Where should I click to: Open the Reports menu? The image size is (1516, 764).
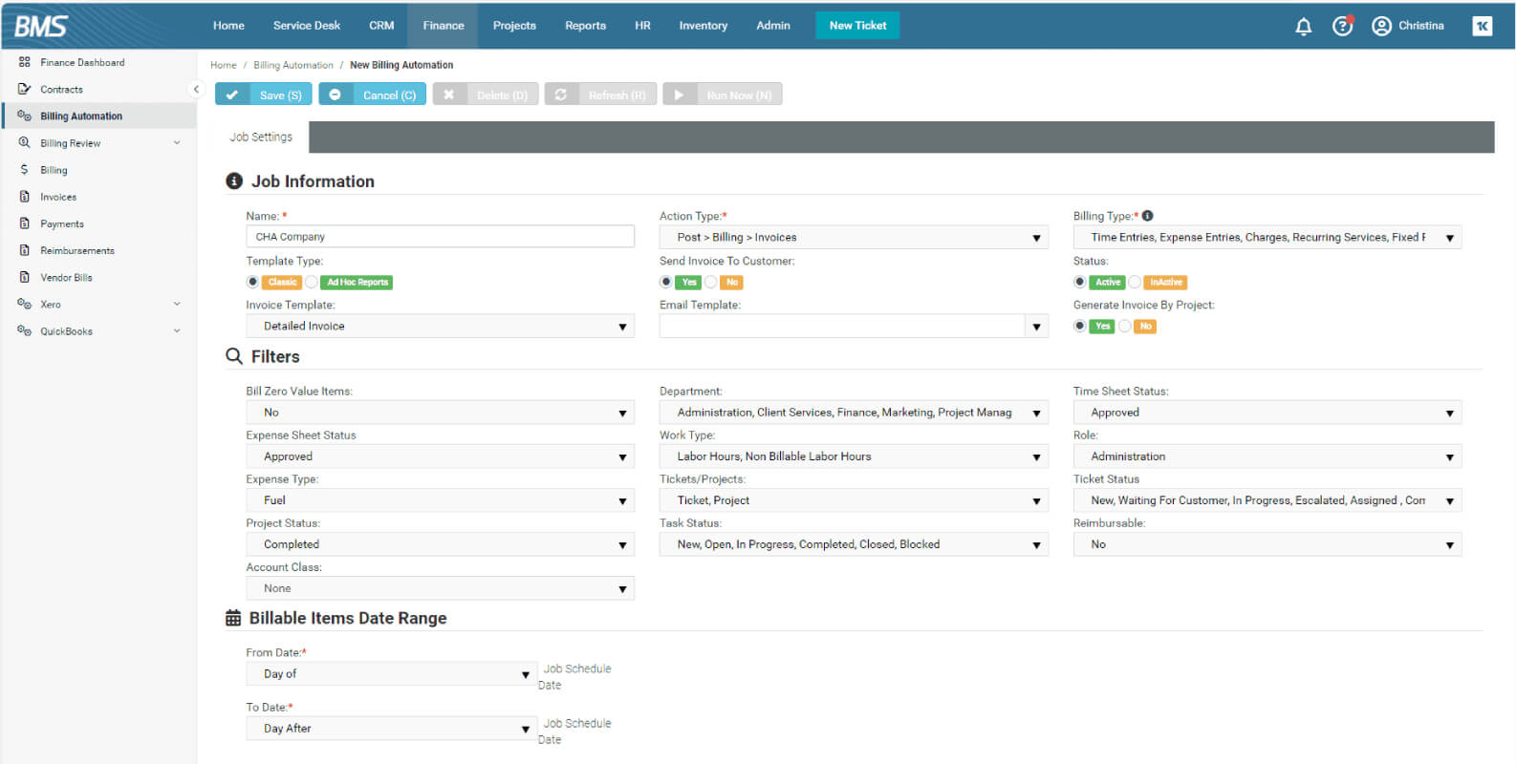tap(585, 26)
